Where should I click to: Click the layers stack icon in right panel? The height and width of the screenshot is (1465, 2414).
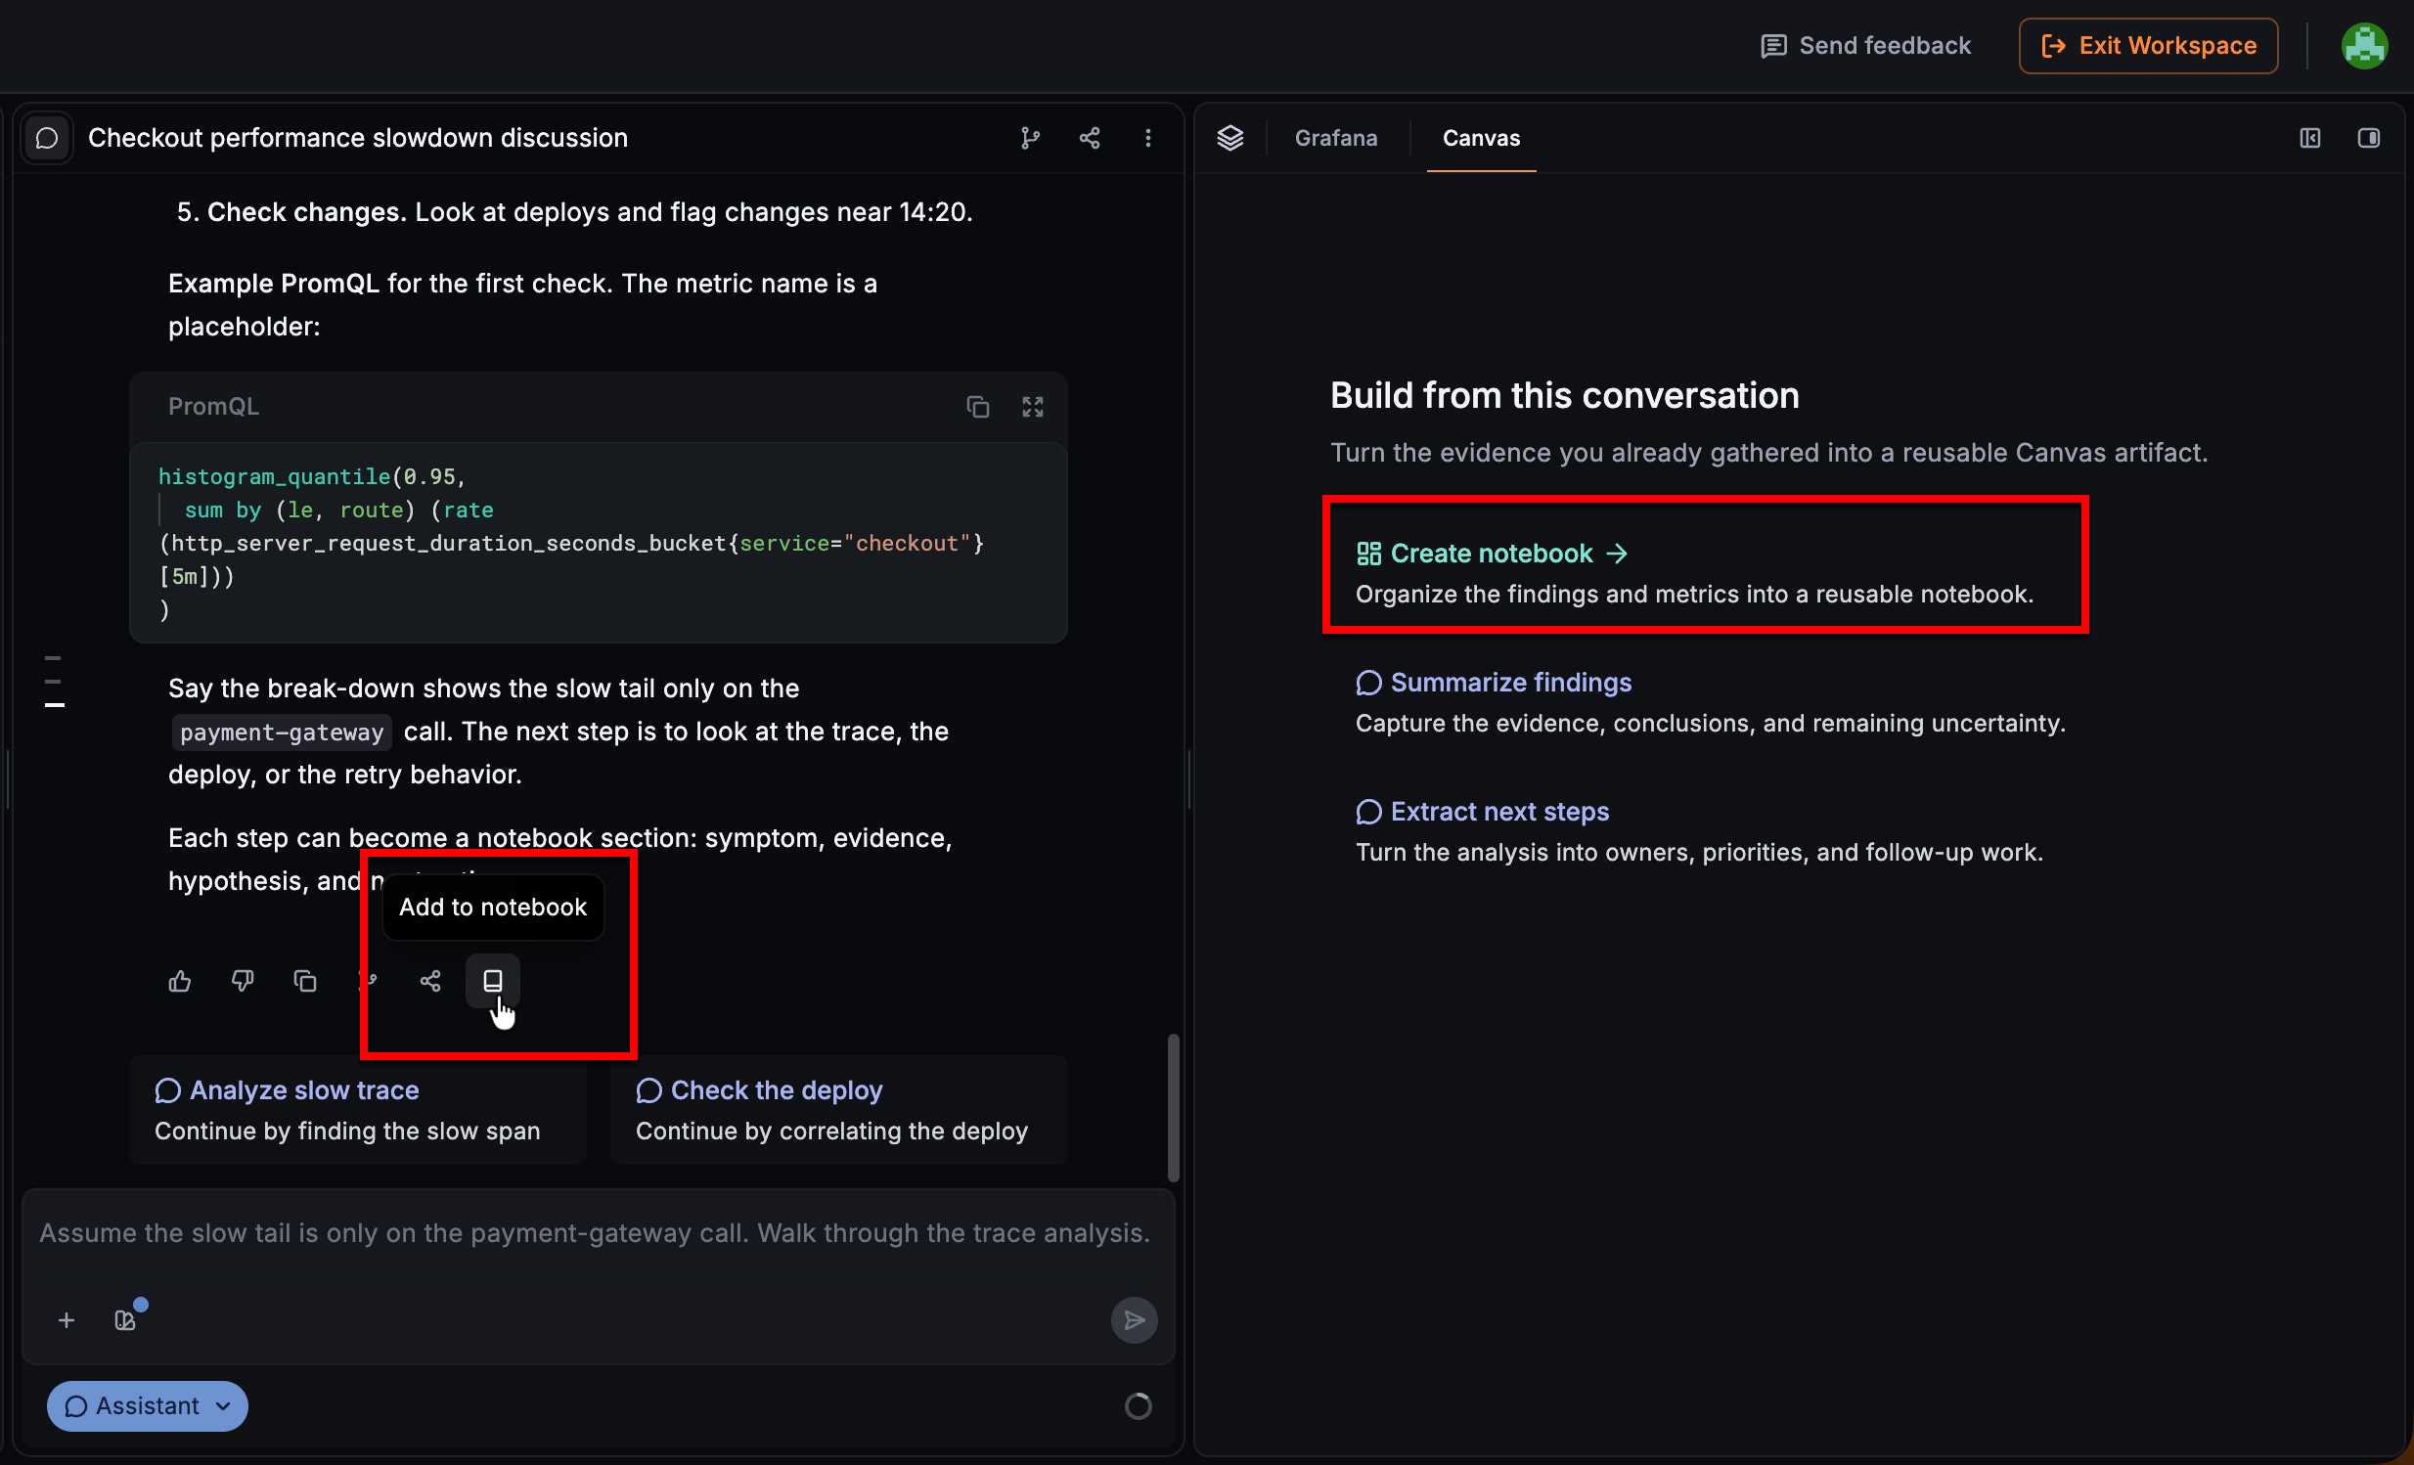pyautogui.click(x=1230, y=138)
